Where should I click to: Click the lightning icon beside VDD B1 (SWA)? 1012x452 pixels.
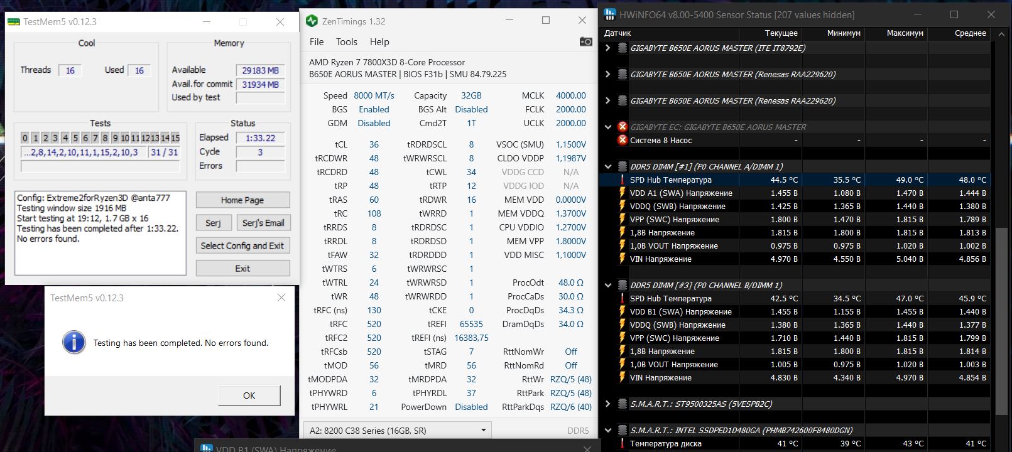[623, 311]
